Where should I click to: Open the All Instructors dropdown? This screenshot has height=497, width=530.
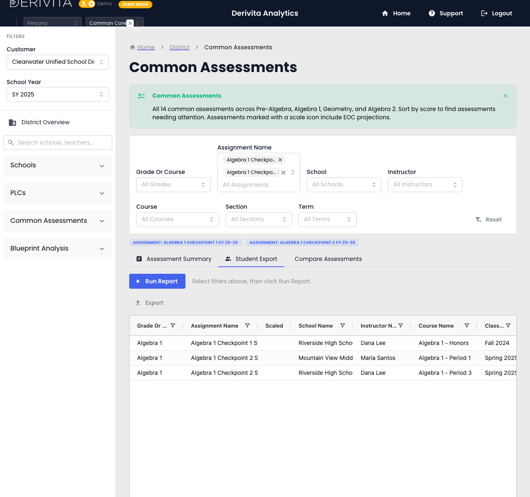point(425,185)
